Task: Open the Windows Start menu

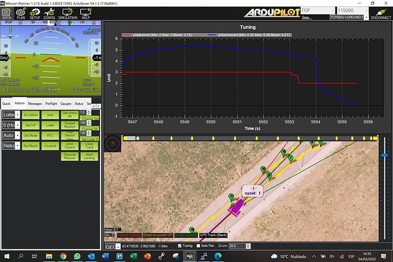Action: (x=7, y=256)
